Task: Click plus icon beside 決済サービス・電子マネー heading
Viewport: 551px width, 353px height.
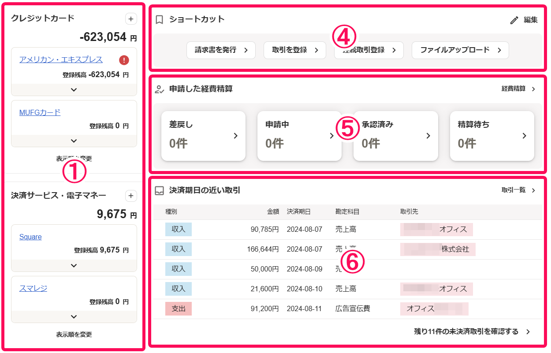Action: 131,196
